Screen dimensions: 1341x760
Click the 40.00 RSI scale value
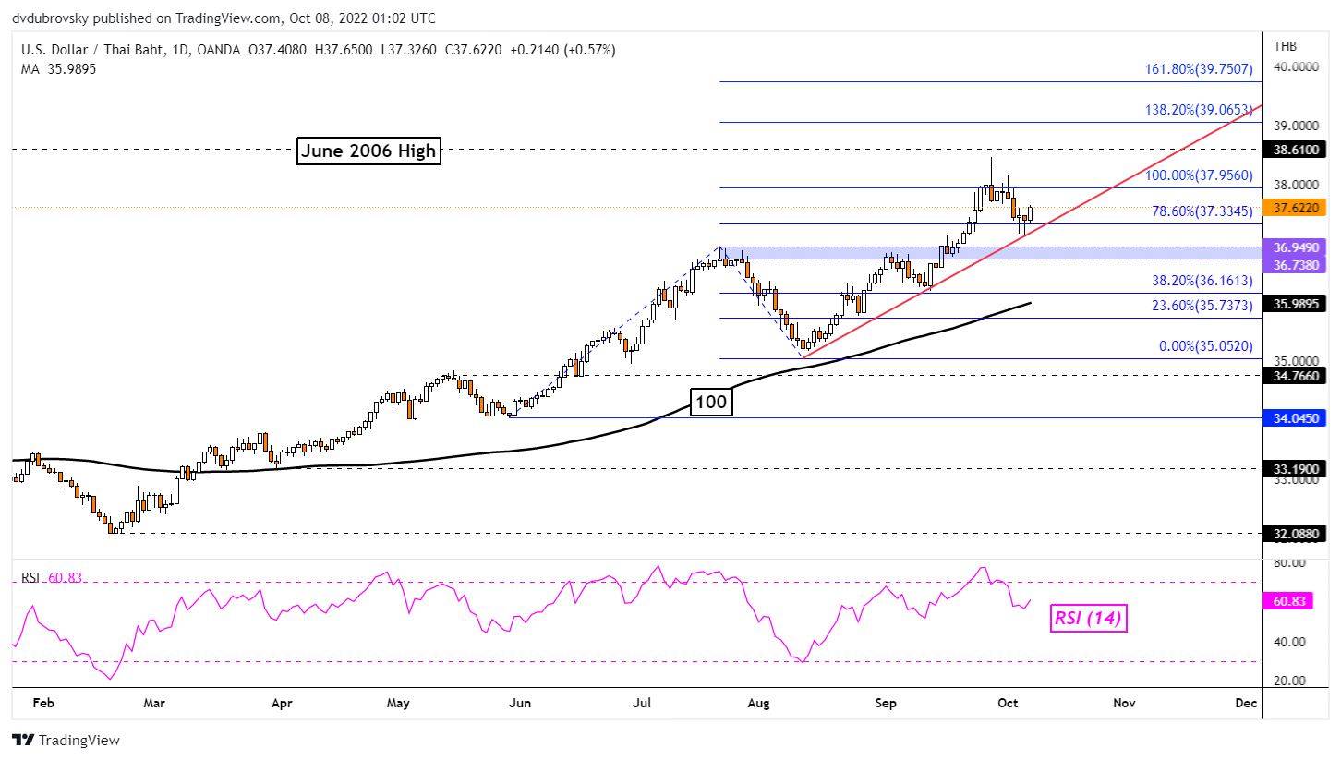[x=1287, y=641]
